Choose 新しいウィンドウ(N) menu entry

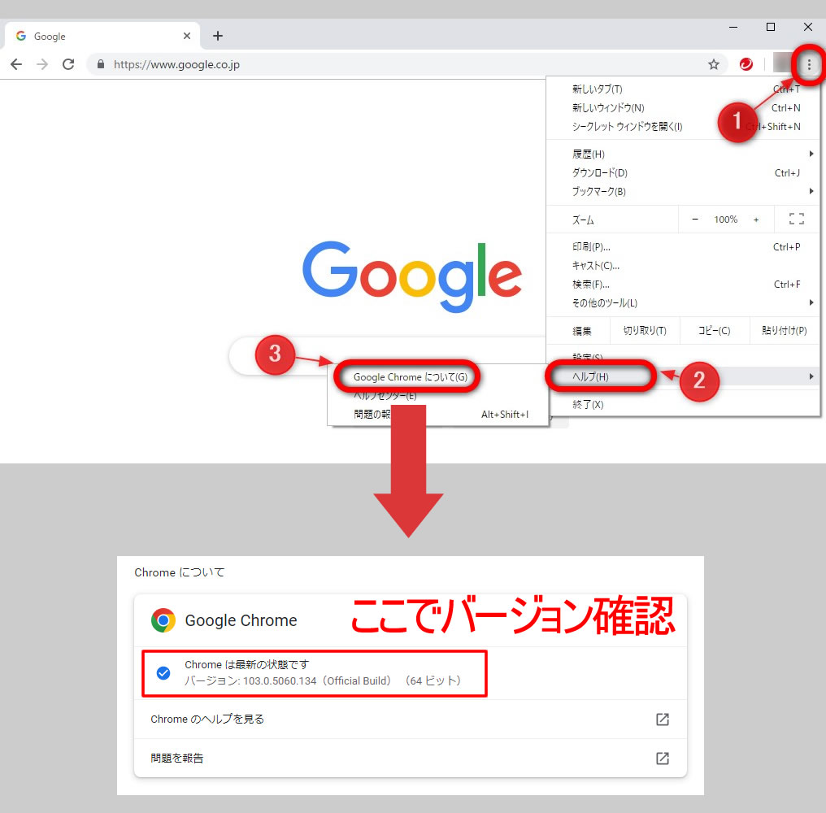683,107
